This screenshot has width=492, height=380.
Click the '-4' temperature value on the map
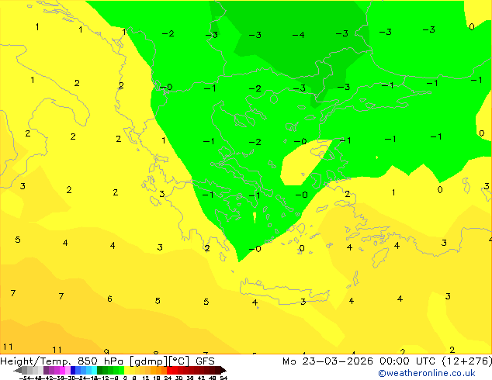299,35
